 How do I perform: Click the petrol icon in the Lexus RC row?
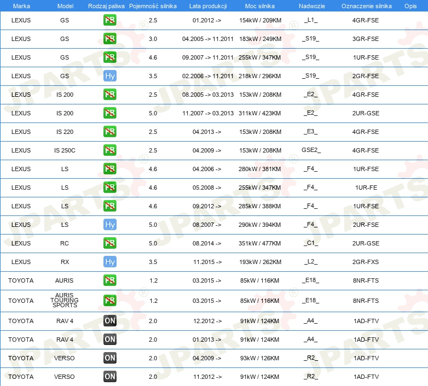[110, 243]
